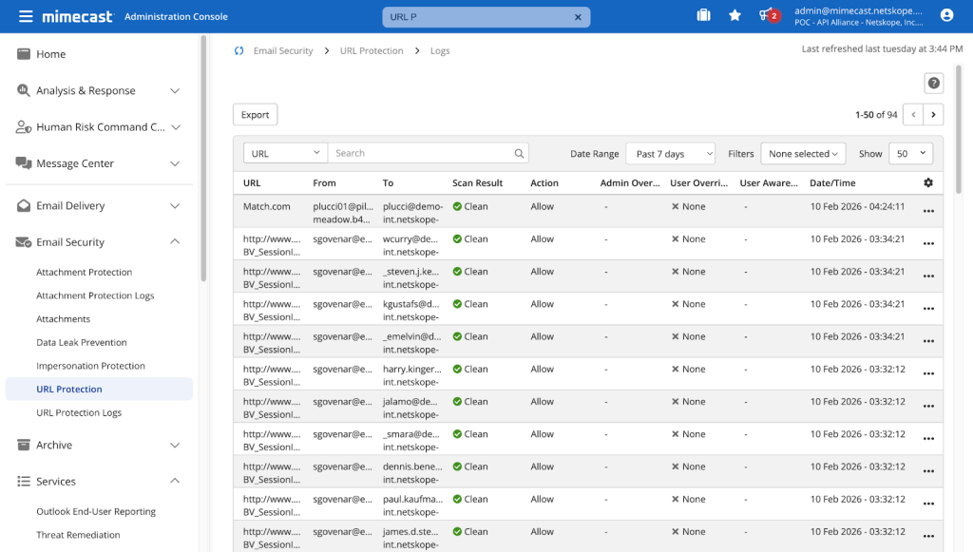Screen dimensions: 973x552
Task: Open the user profile avatar icon
Action: (x=946, y=15)
